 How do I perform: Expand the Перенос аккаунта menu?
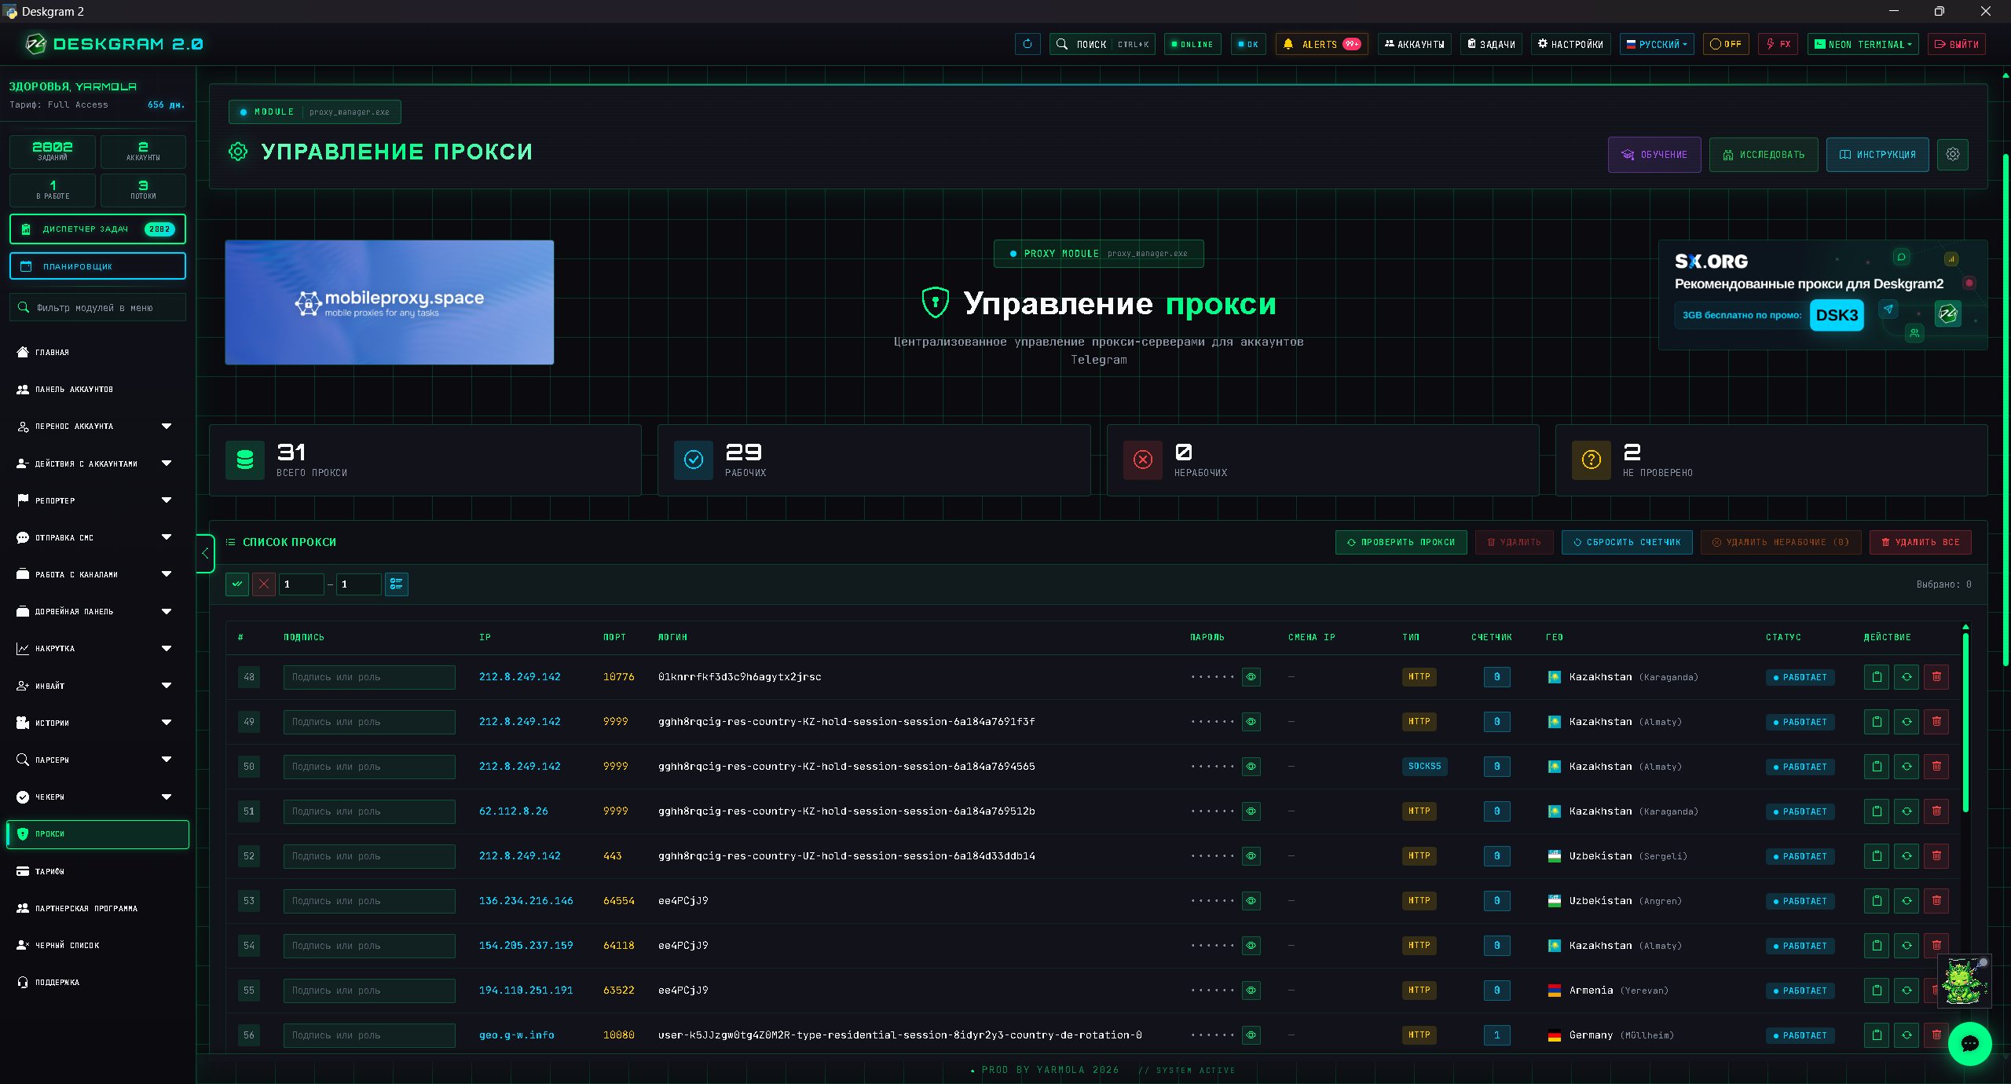coord(97,426)
